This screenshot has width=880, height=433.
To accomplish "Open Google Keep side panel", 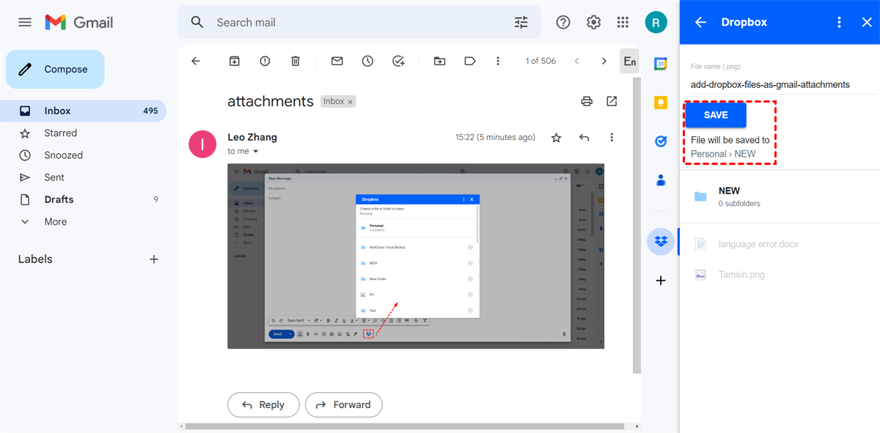I will click(x=661, y=103).
